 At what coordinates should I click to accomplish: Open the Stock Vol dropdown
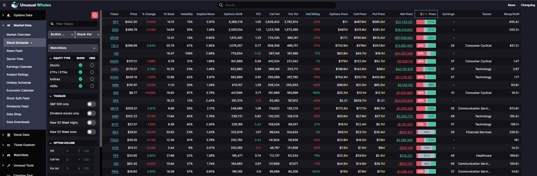88,34
